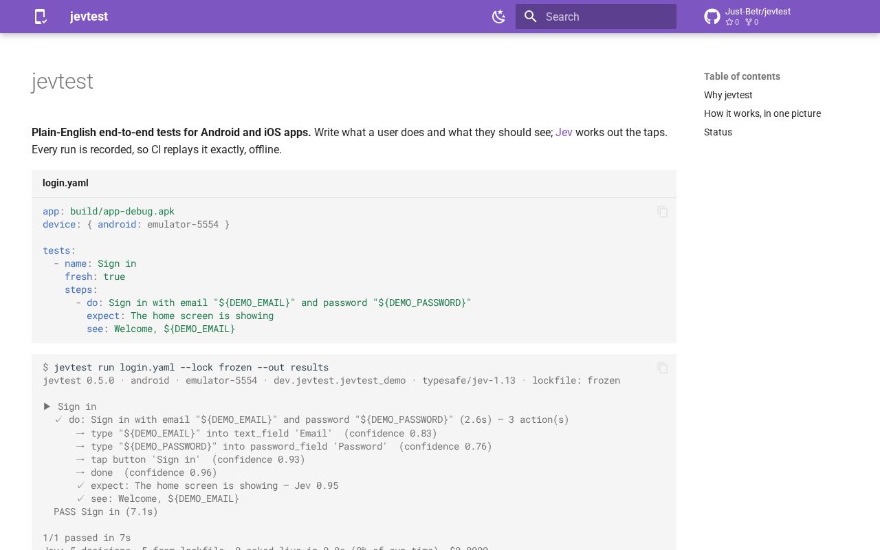Viewport: 880px width, 550px height.
Task: Toggle dark mode with moon icon
Action: click(x=499, y=16)
